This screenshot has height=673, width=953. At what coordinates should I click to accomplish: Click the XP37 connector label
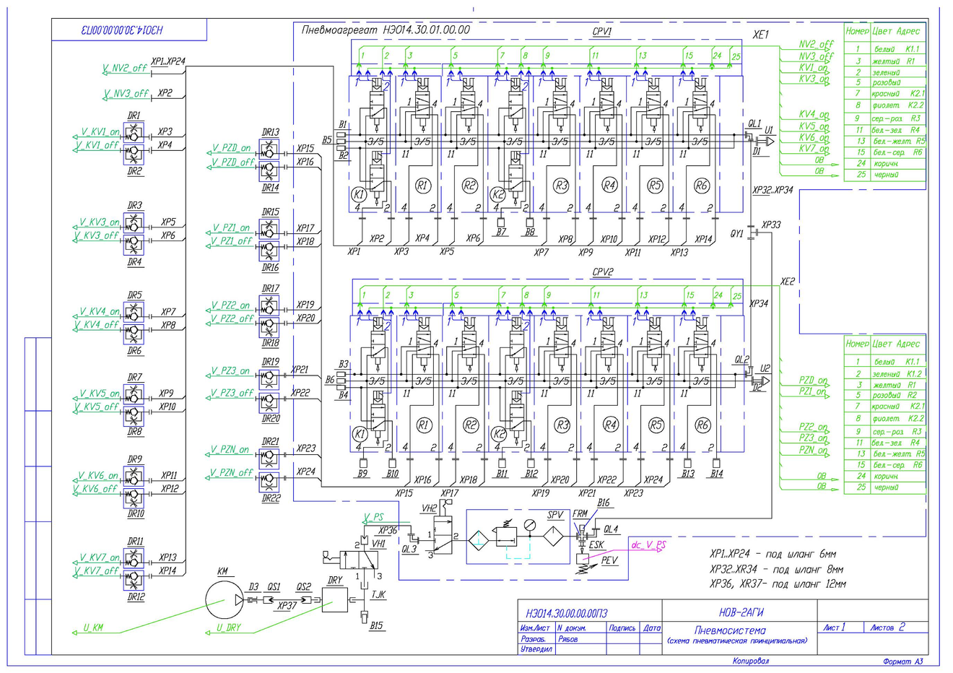pos(287,607)
